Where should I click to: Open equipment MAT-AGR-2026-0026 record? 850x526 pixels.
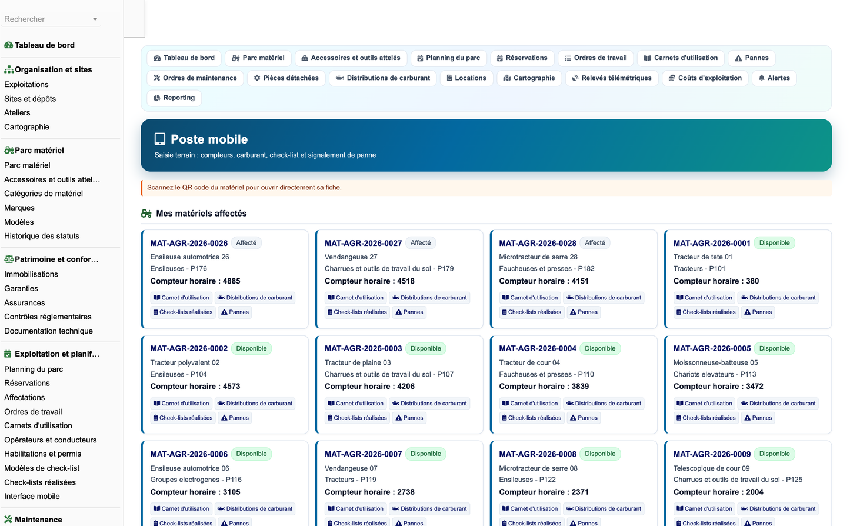point(189,243)
